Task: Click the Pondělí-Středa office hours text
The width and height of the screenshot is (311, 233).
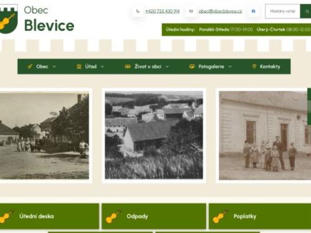Action: [226, 29]
